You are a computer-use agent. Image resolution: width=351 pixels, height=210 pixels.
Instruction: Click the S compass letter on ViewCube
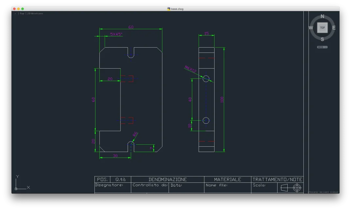[322, 39]
